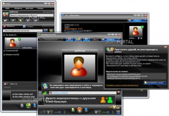Screen dimensions: 169x116
Task: Click SoftPortal video avatar in call window
Action: click(x=80, y=67)
